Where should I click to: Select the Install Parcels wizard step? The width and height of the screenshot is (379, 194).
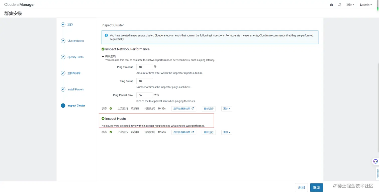pos(75,89)
